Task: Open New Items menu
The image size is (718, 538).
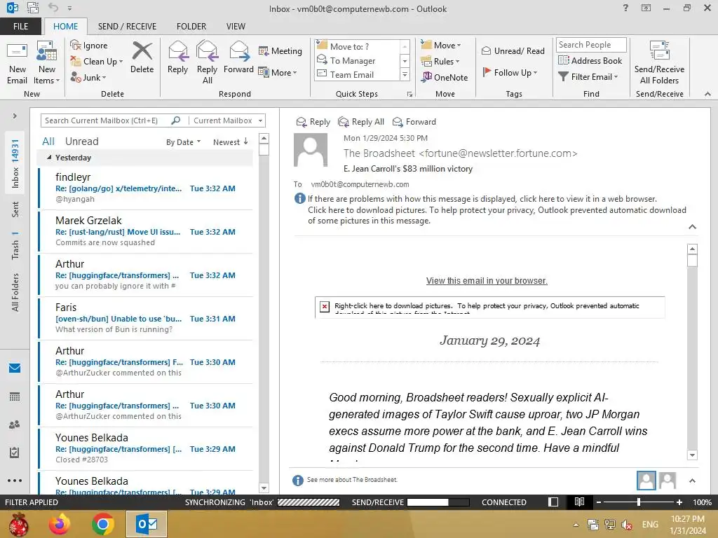Action: (47, 62)
